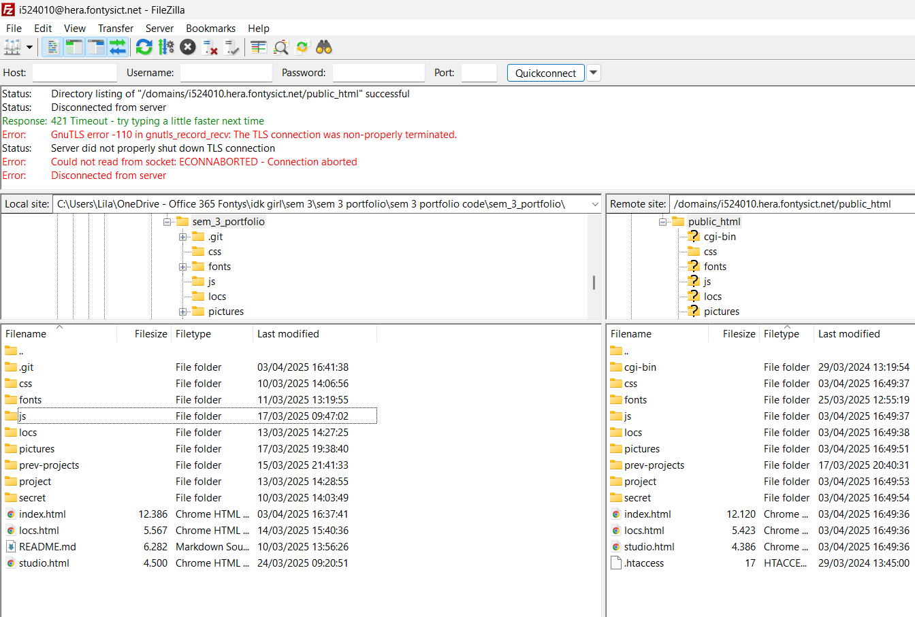Select the css folder in remote tree
This screenshot has width=915, height=617.
click(710, 252)
